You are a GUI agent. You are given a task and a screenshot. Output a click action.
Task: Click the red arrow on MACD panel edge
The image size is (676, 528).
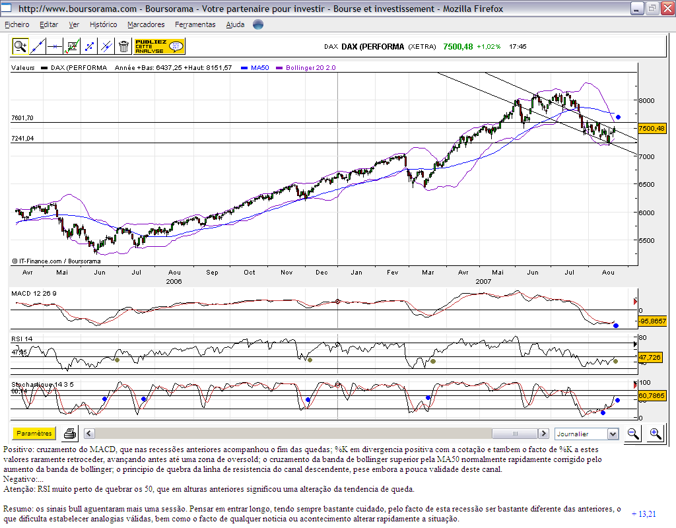coord(635,302)
